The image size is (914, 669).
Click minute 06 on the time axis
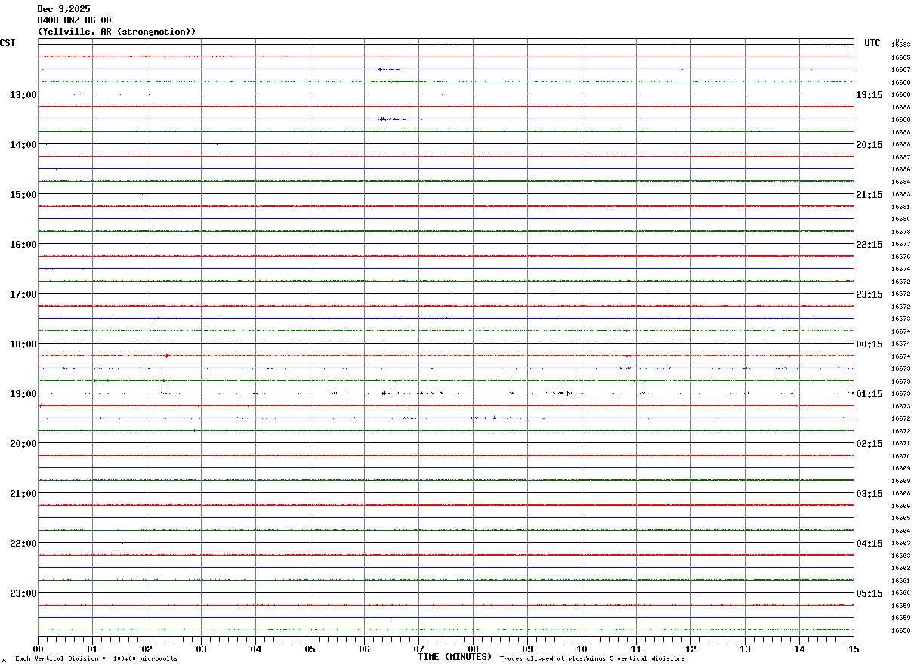pyautogui.click(x=364, y=649)
